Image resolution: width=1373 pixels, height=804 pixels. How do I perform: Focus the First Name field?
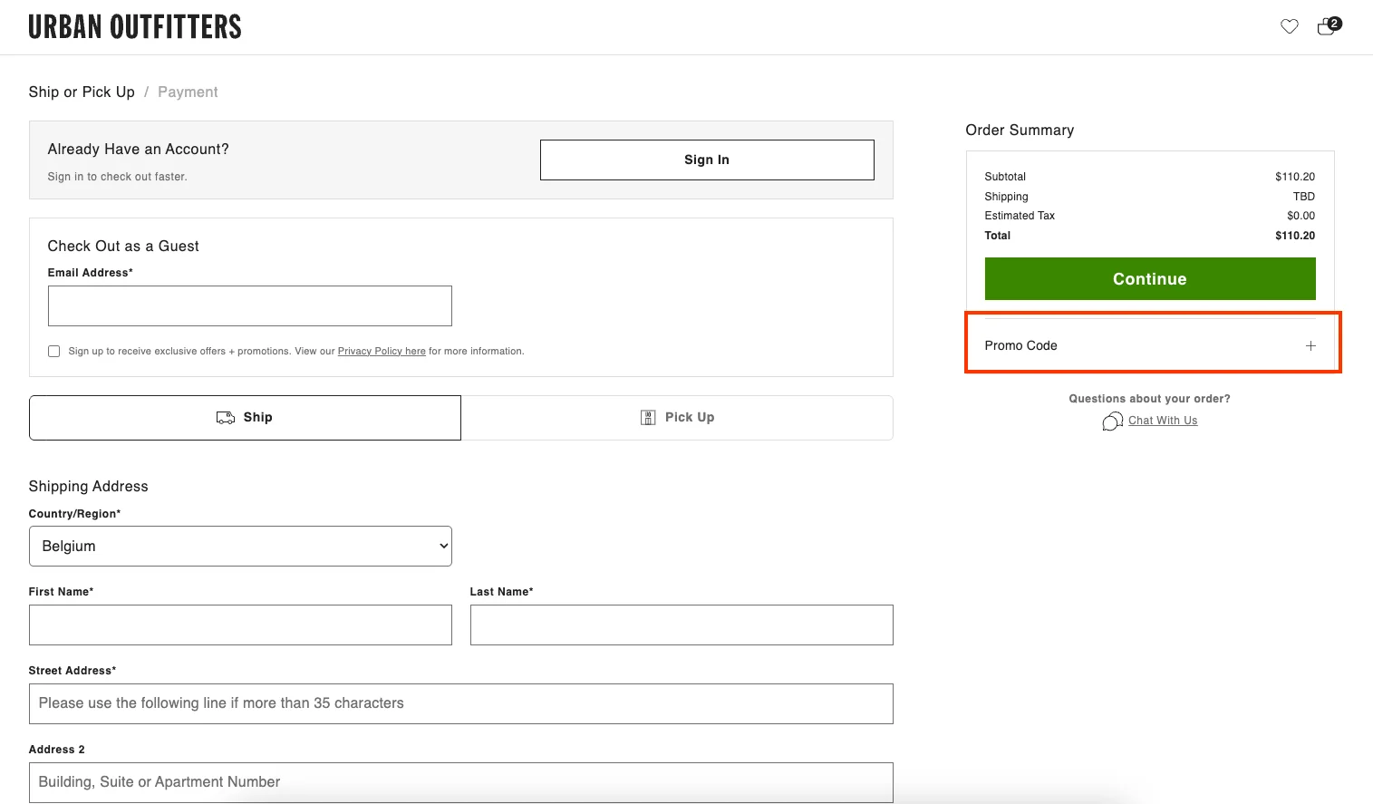[240, 625]
